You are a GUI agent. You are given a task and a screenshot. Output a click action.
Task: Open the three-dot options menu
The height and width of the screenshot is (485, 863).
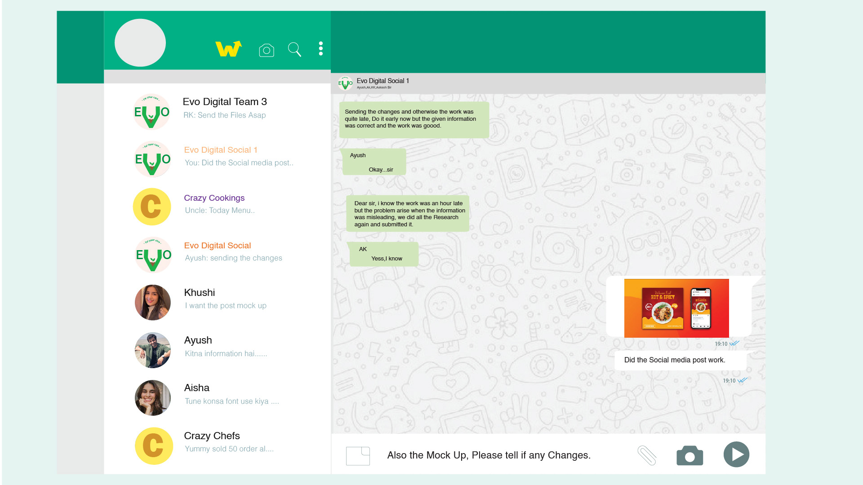click(x=320, y=48)
